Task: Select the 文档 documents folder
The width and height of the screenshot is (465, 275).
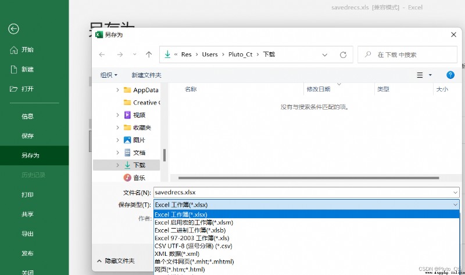Action: point(135,153)
